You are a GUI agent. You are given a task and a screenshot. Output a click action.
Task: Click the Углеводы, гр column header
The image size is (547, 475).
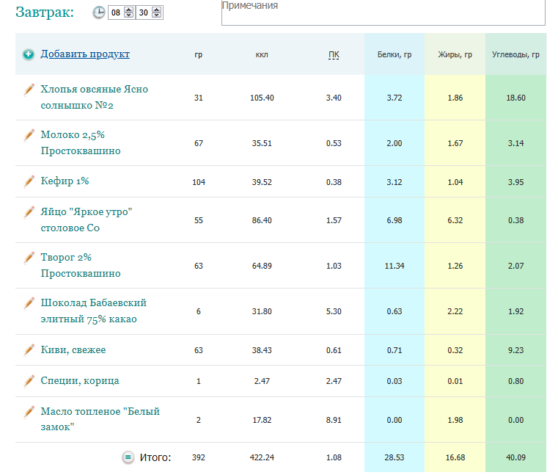click(515, 54)
